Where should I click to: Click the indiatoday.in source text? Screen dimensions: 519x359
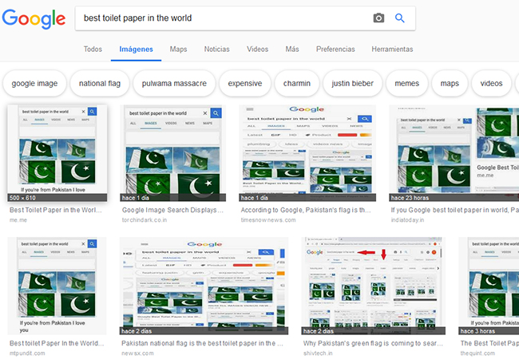pos(407,220)
